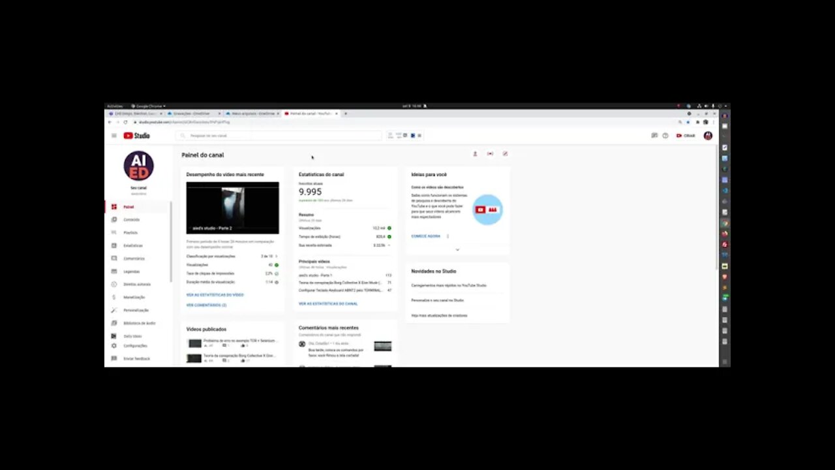Expand the ideas card chevron down
This screenshot has height=470, width=835.
pos(457,249)
